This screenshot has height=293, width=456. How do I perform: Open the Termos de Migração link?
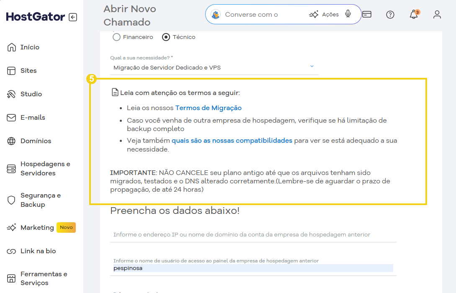(x=208, y=108)
